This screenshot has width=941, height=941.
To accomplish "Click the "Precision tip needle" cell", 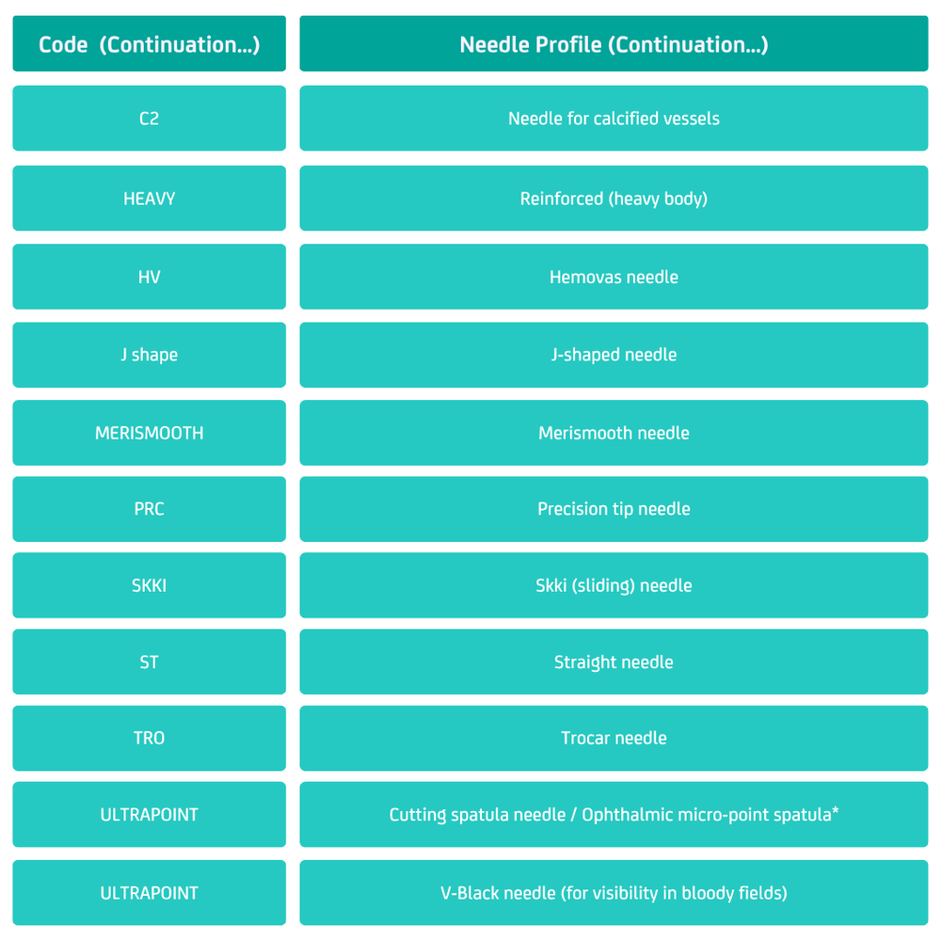I will click(x=614, y=509).
